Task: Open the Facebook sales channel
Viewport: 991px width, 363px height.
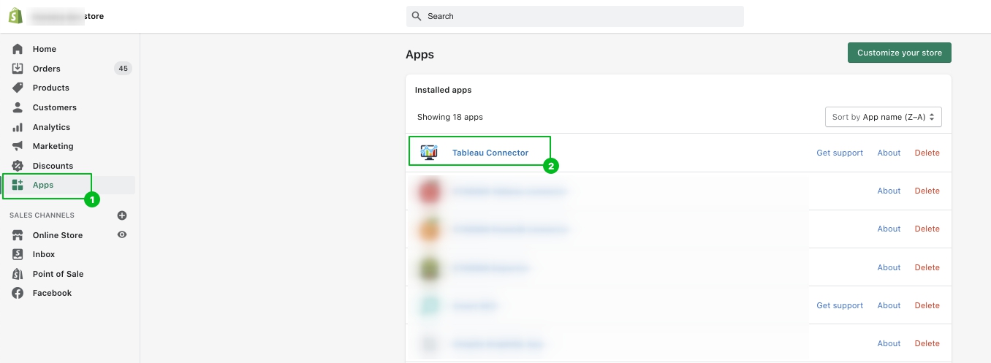Action: pos(52,293)
